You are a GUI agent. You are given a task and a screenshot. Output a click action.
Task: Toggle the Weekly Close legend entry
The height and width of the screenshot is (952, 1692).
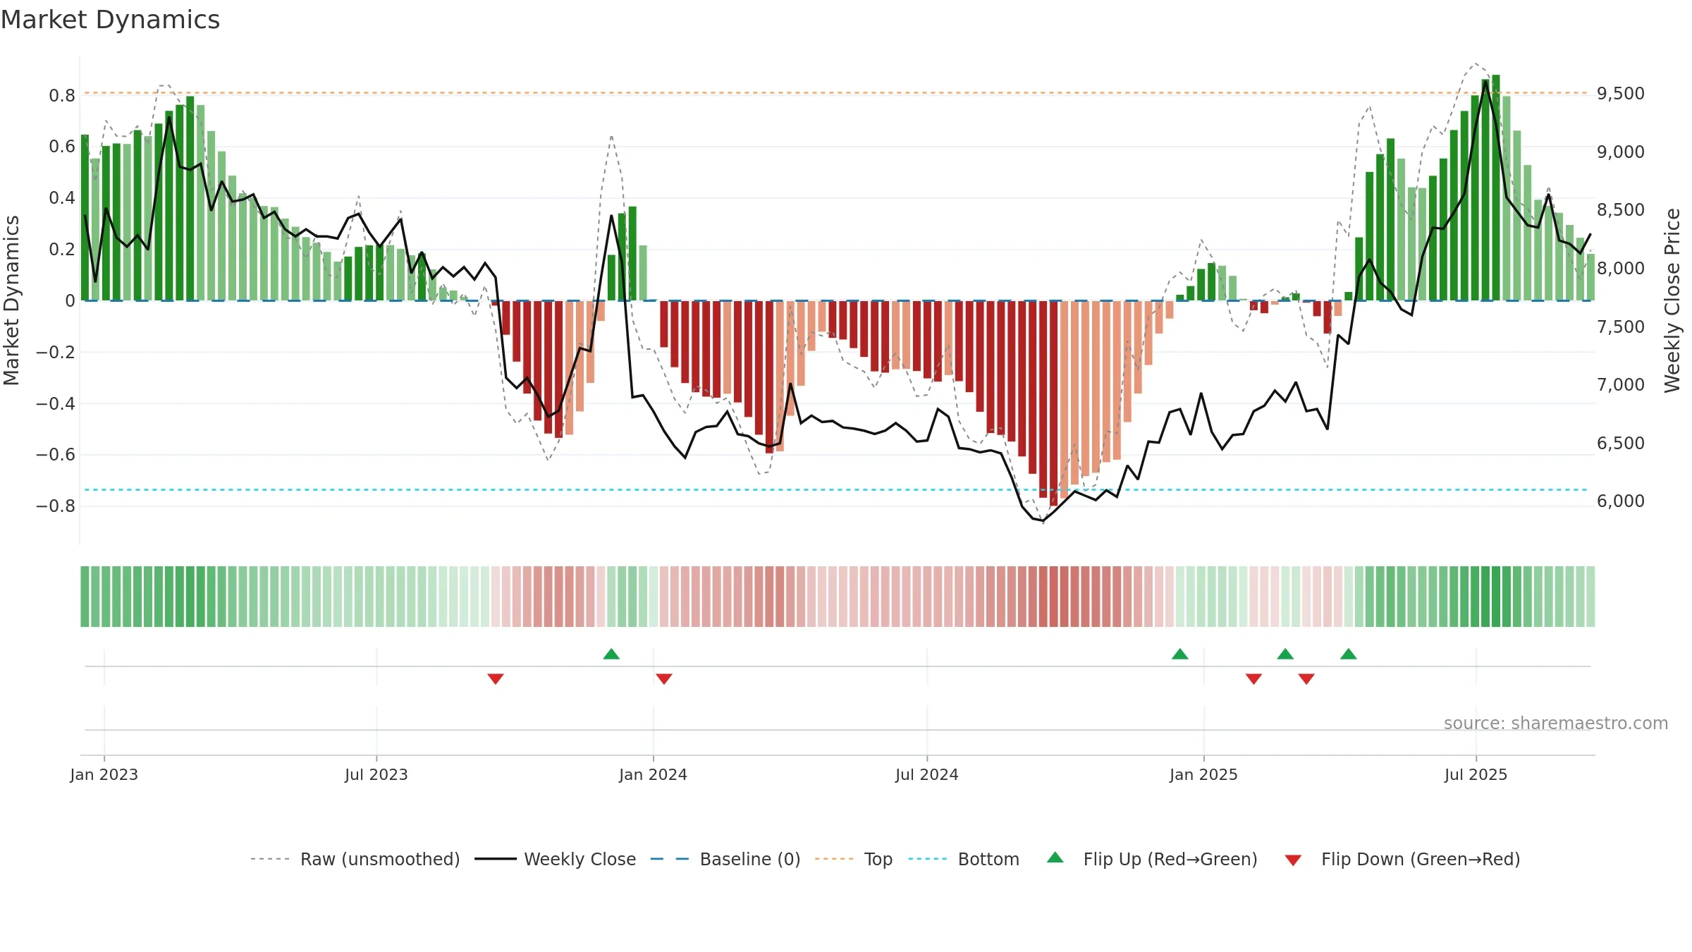556,859
